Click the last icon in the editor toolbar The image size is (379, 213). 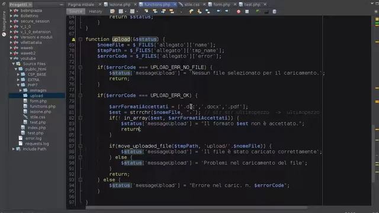point(275,11)
